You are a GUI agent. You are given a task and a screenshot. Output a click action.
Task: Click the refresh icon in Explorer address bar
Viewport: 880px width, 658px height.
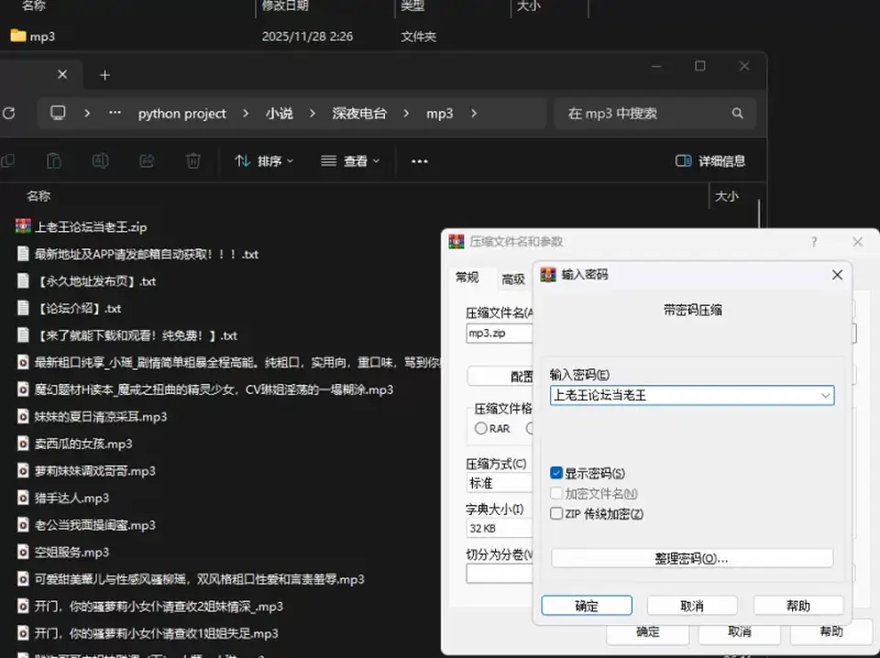pos(8,114)
